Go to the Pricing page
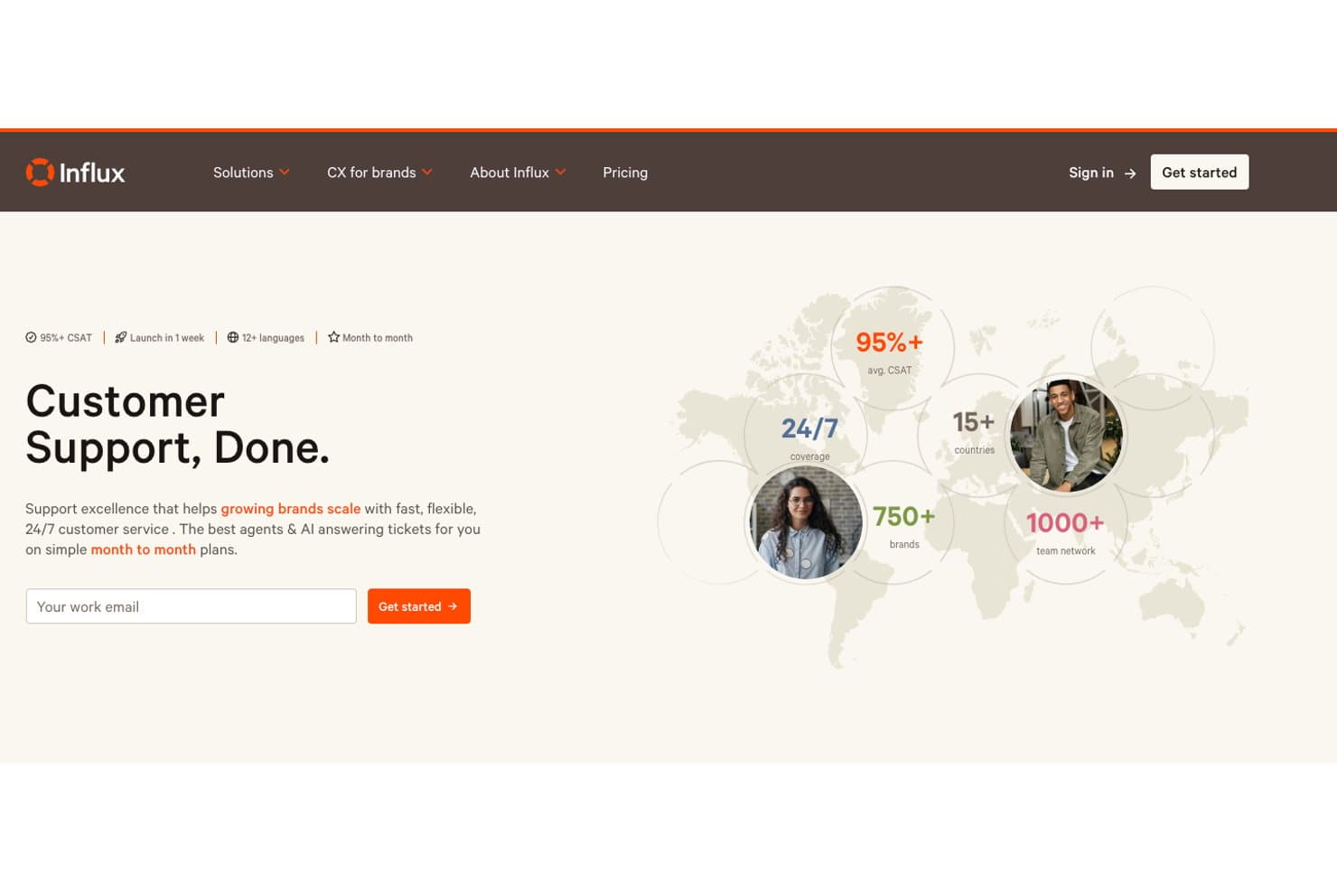This screenshot has height=892, width=1337. 625,172
